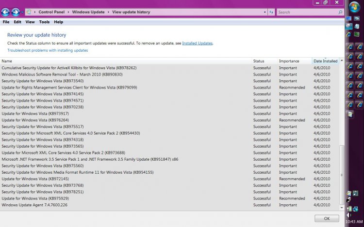Click the Show Desktop quick launch icon
The image size is (364, 227).
pyautogui.click(x=348, y=18)
